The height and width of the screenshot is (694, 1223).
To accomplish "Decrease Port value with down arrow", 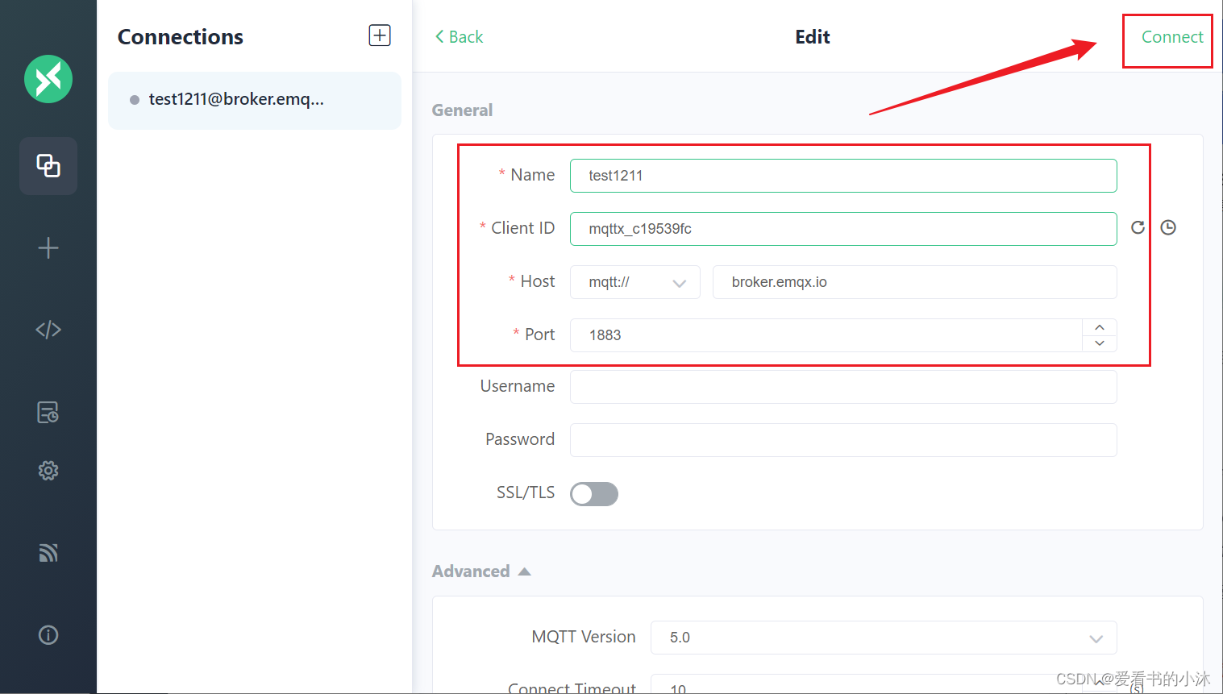I will tap(1100, 343).
